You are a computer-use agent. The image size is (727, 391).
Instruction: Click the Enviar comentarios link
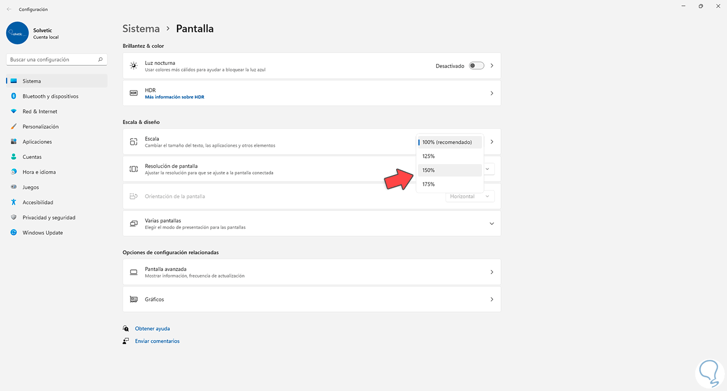[157, 341]
